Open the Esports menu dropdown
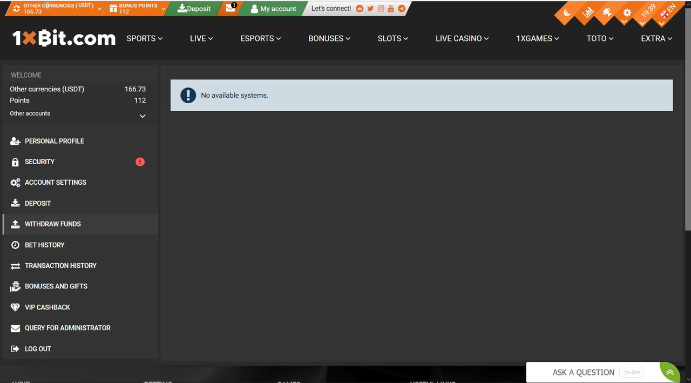 [x=261, y=38]
